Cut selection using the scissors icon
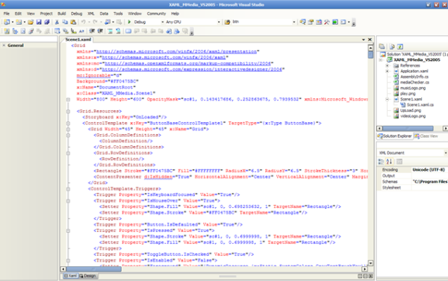 pyautogui.click(x=57, y=22)
